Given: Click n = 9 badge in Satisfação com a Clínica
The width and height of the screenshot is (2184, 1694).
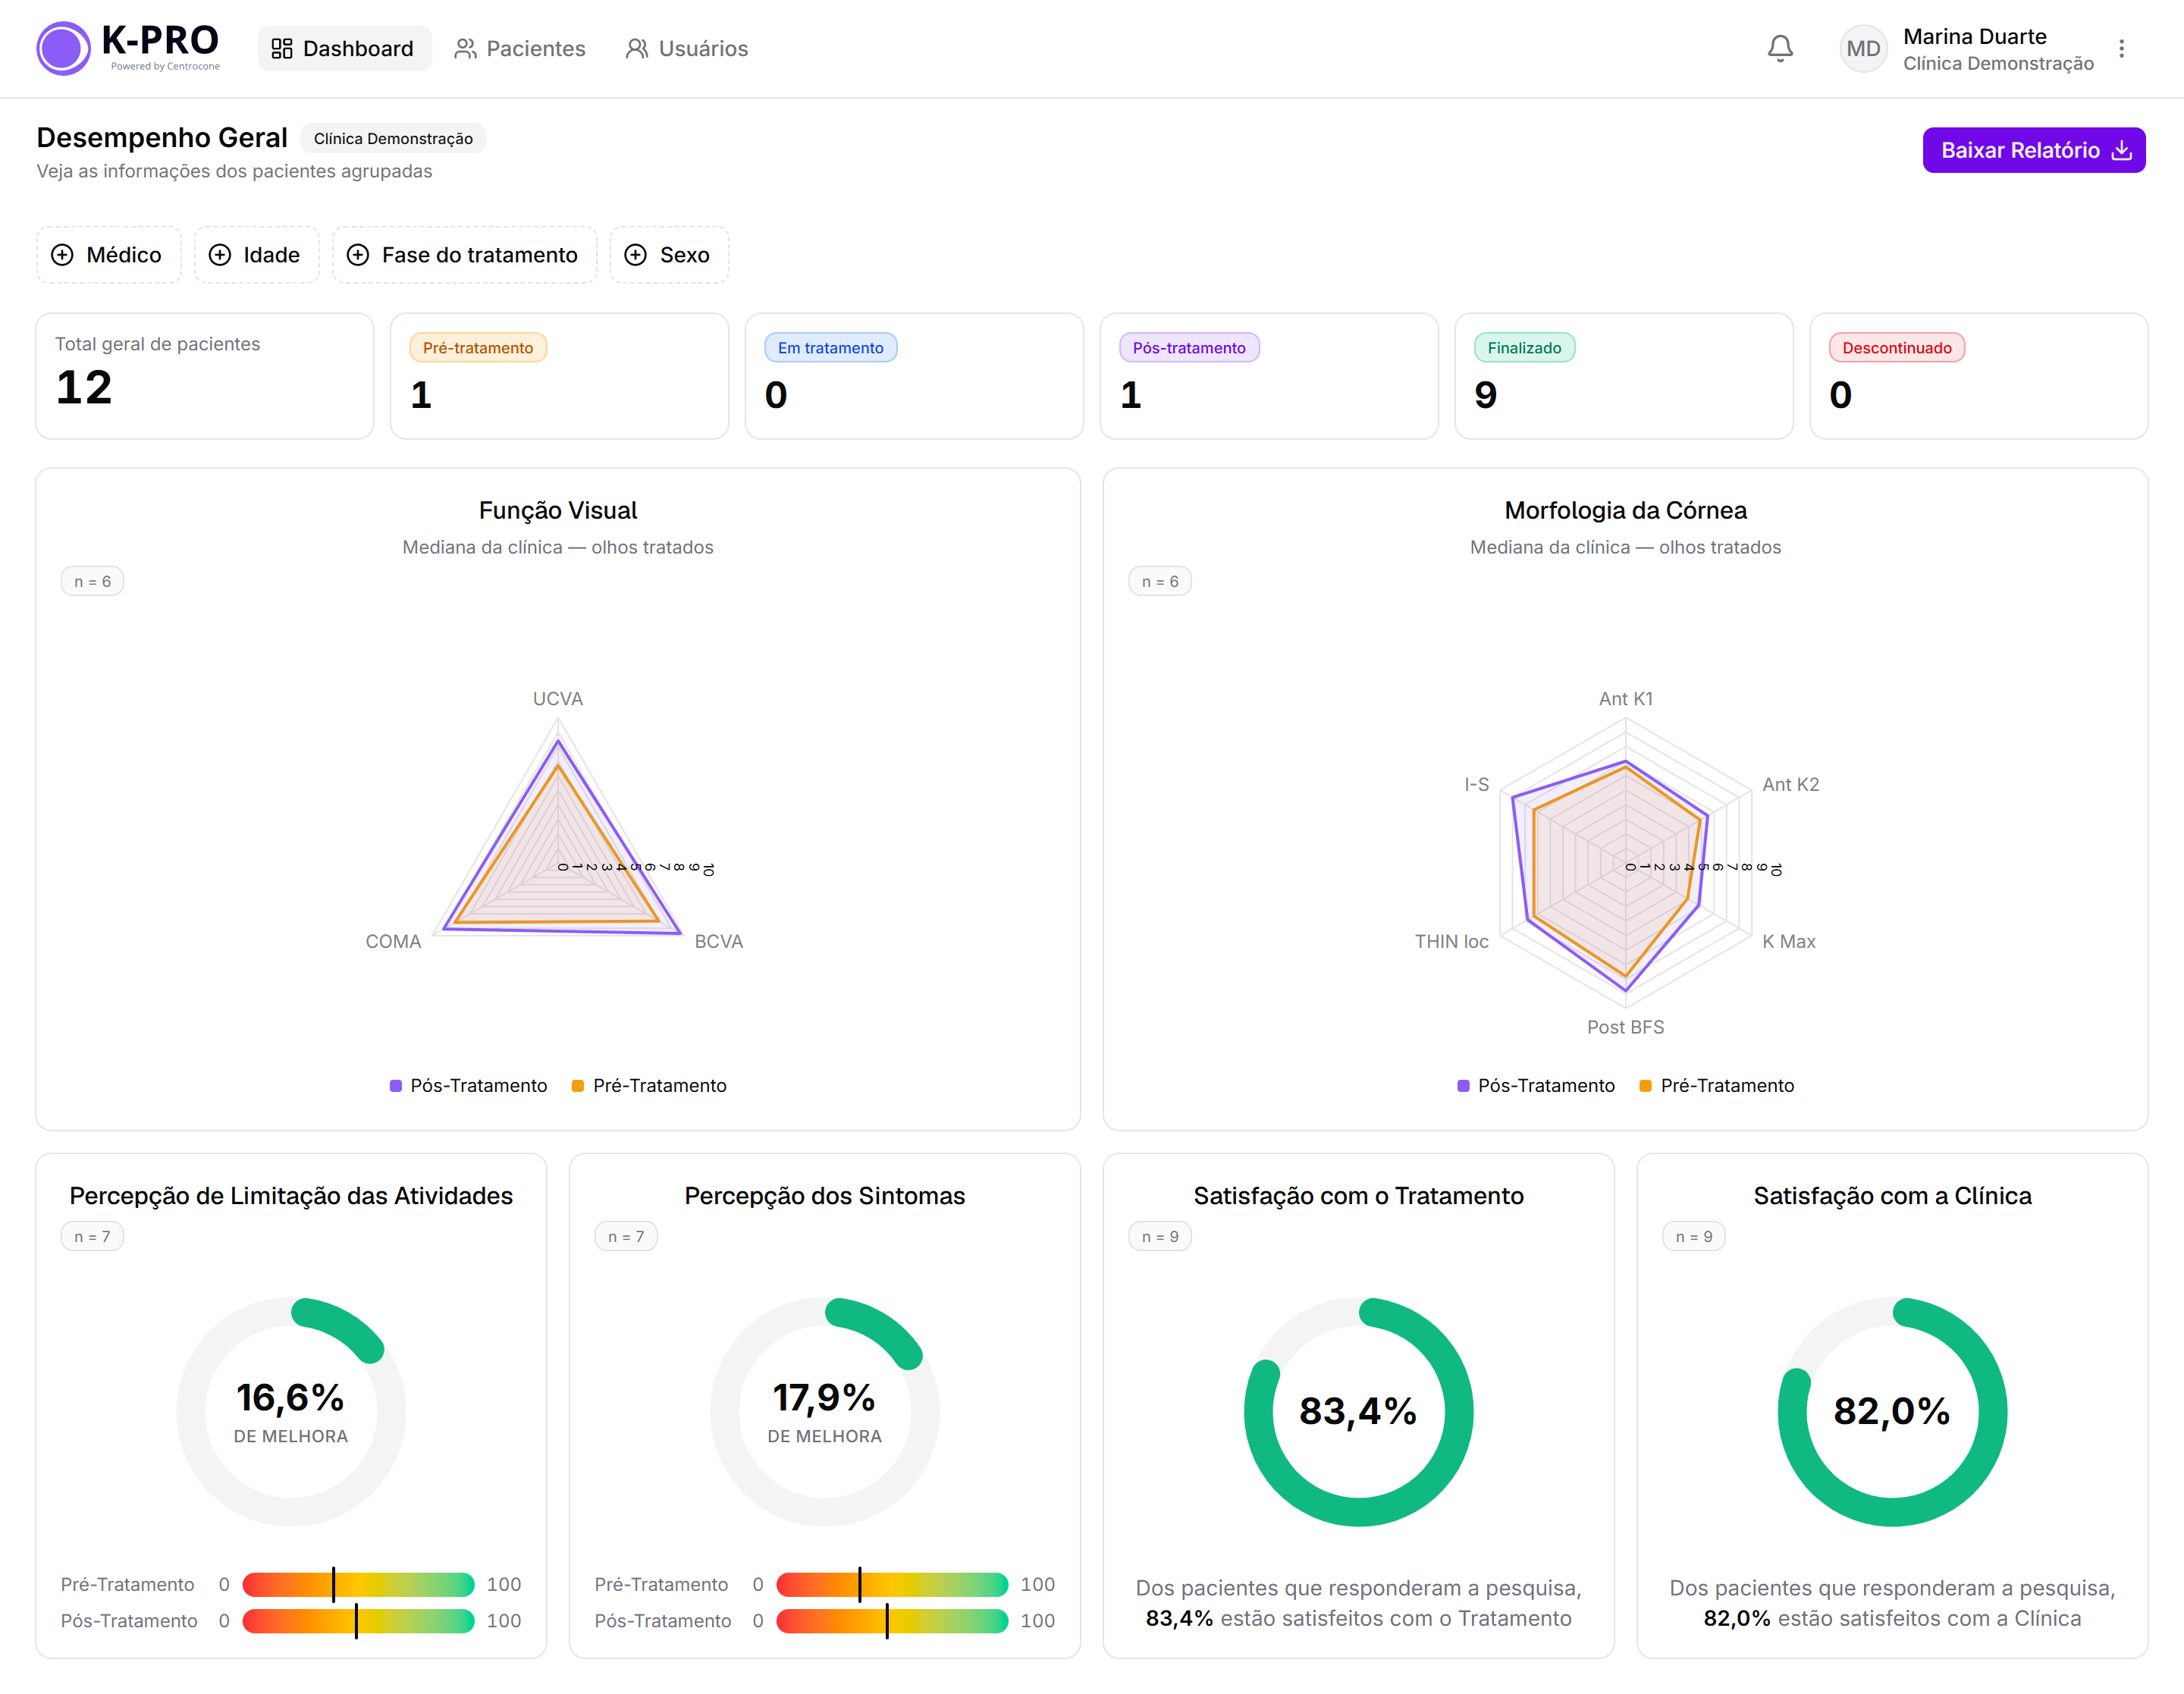Looking at the screenshot, I should 1694,1236.
